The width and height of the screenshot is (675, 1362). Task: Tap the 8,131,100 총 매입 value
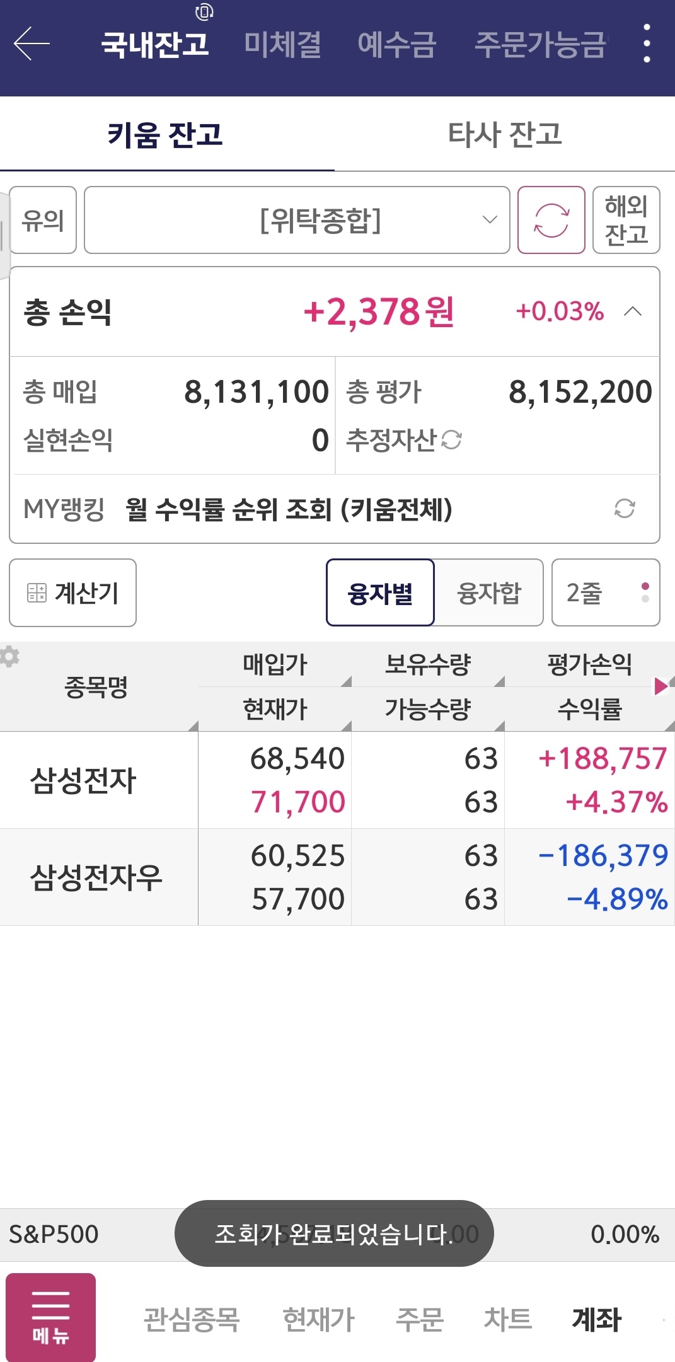[x=257, y=391]
